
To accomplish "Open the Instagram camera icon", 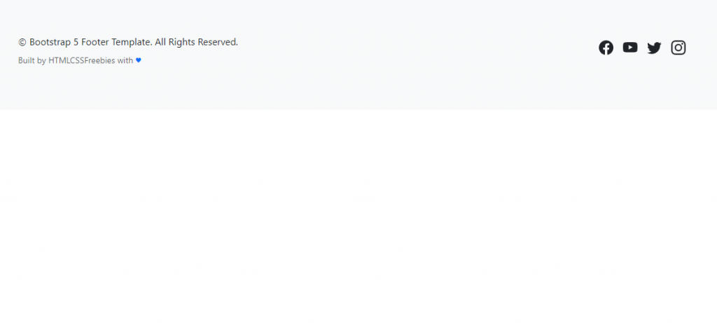I will (678, 48).
